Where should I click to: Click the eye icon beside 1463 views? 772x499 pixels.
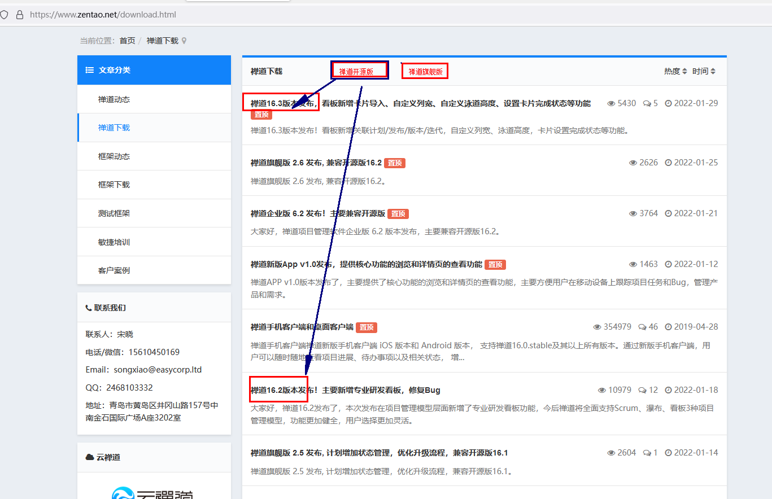click(x=633, y=264)
